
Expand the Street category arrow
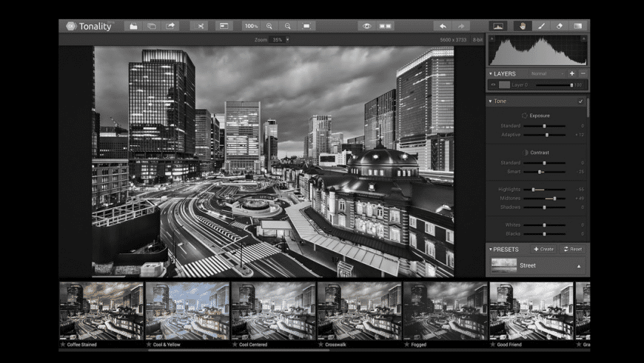coord(579,267)
